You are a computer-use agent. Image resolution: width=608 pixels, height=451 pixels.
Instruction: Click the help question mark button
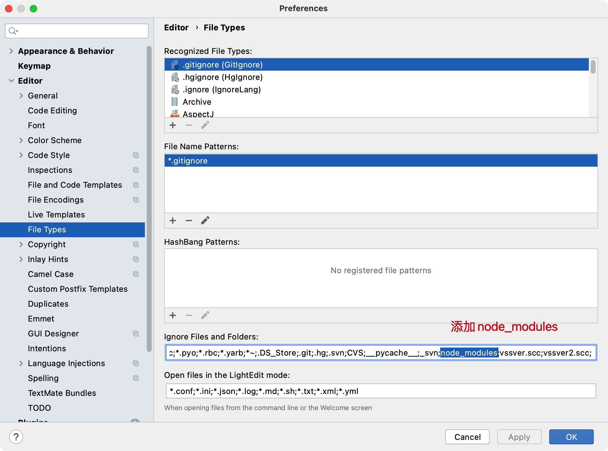pos(16,437)
